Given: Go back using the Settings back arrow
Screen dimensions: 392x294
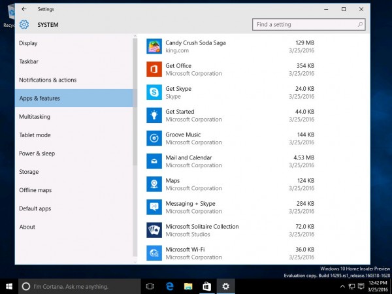Looking at the screenshot, I should [x=24, y=9].
